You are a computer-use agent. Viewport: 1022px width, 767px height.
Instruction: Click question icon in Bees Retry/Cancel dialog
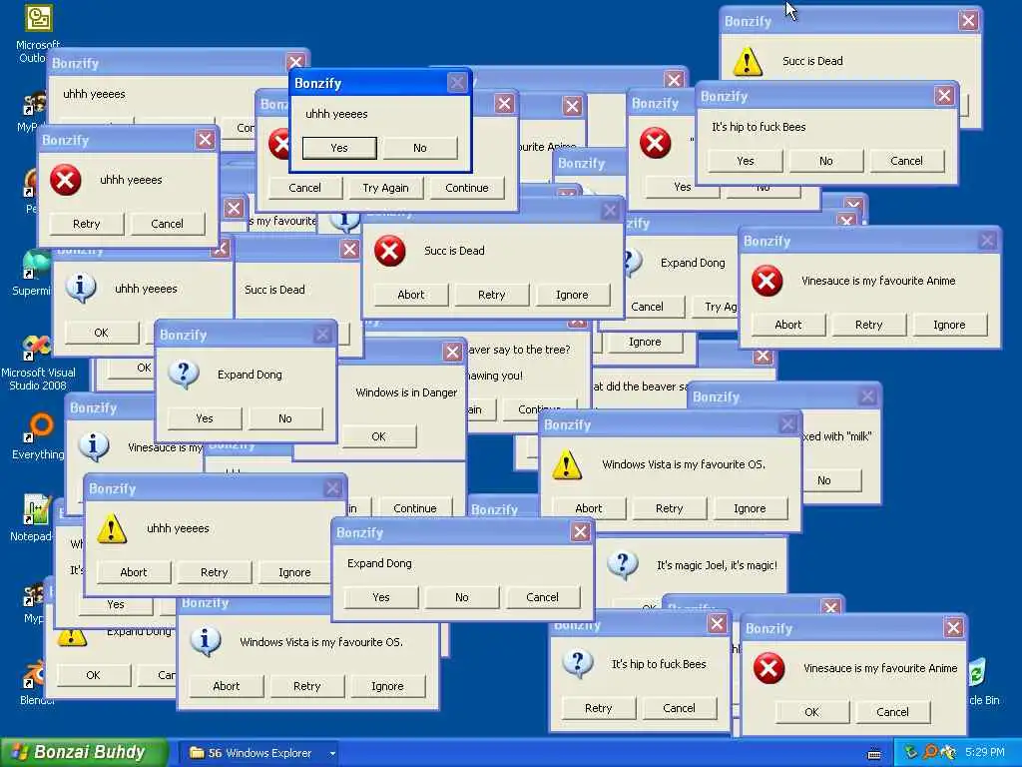578,664
